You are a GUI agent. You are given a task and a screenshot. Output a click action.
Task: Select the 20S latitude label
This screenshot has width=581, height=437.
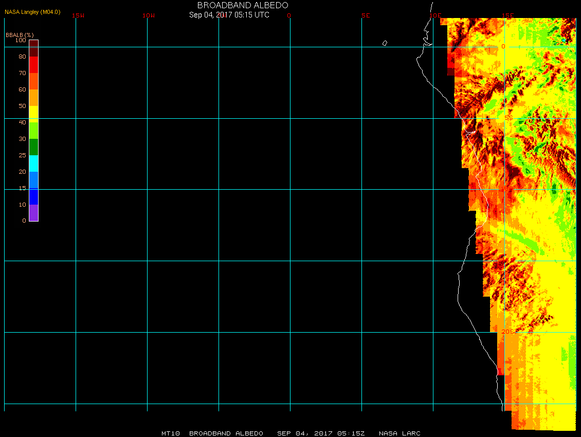click(507, 332)
